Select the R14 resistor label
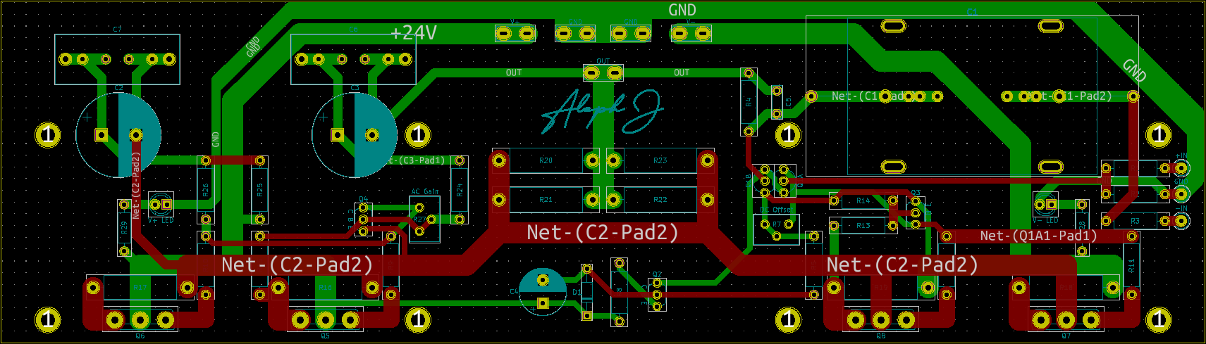The height and width of the screenshot is (344, 1206). (x=863, y=201)
